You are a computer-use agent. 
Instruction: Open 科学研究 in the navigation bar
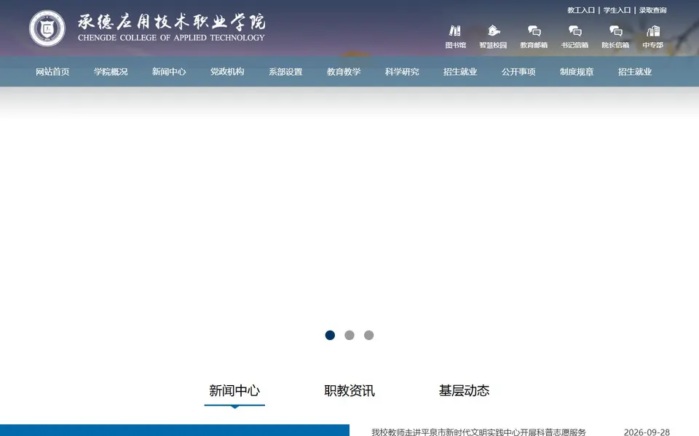click(x=402, y=72)
